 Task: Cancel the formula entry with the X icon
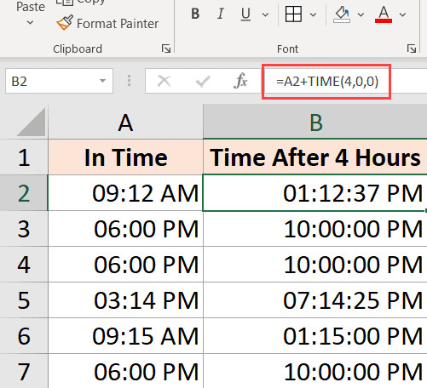coord(164,82)
